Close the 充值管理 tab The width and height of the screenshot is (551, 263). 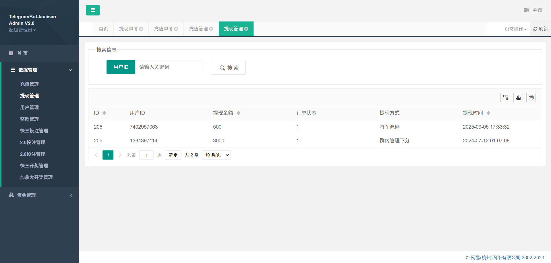coord(211,29)
